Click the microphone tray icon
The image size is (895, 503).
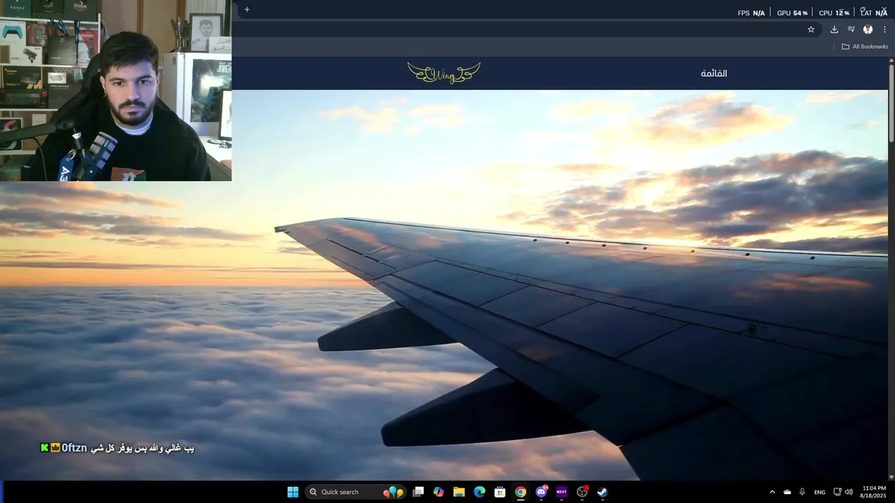point(802,492)
